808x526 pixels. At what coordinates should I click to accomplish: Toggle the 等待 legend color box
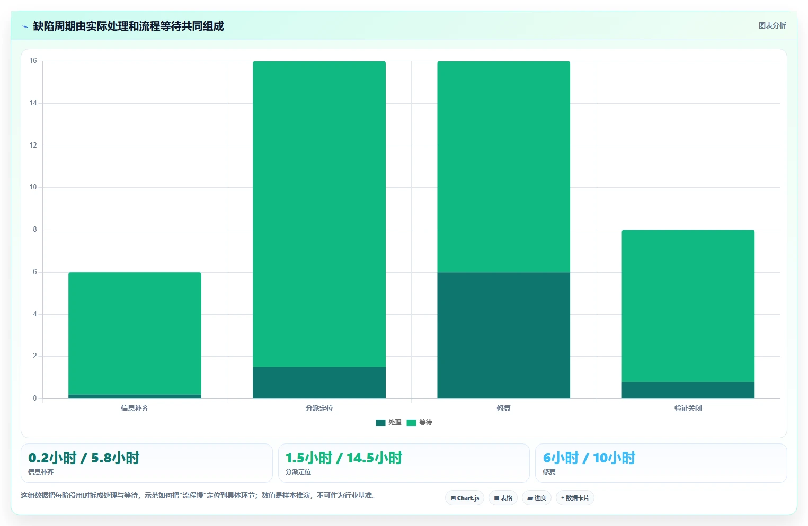411,422
